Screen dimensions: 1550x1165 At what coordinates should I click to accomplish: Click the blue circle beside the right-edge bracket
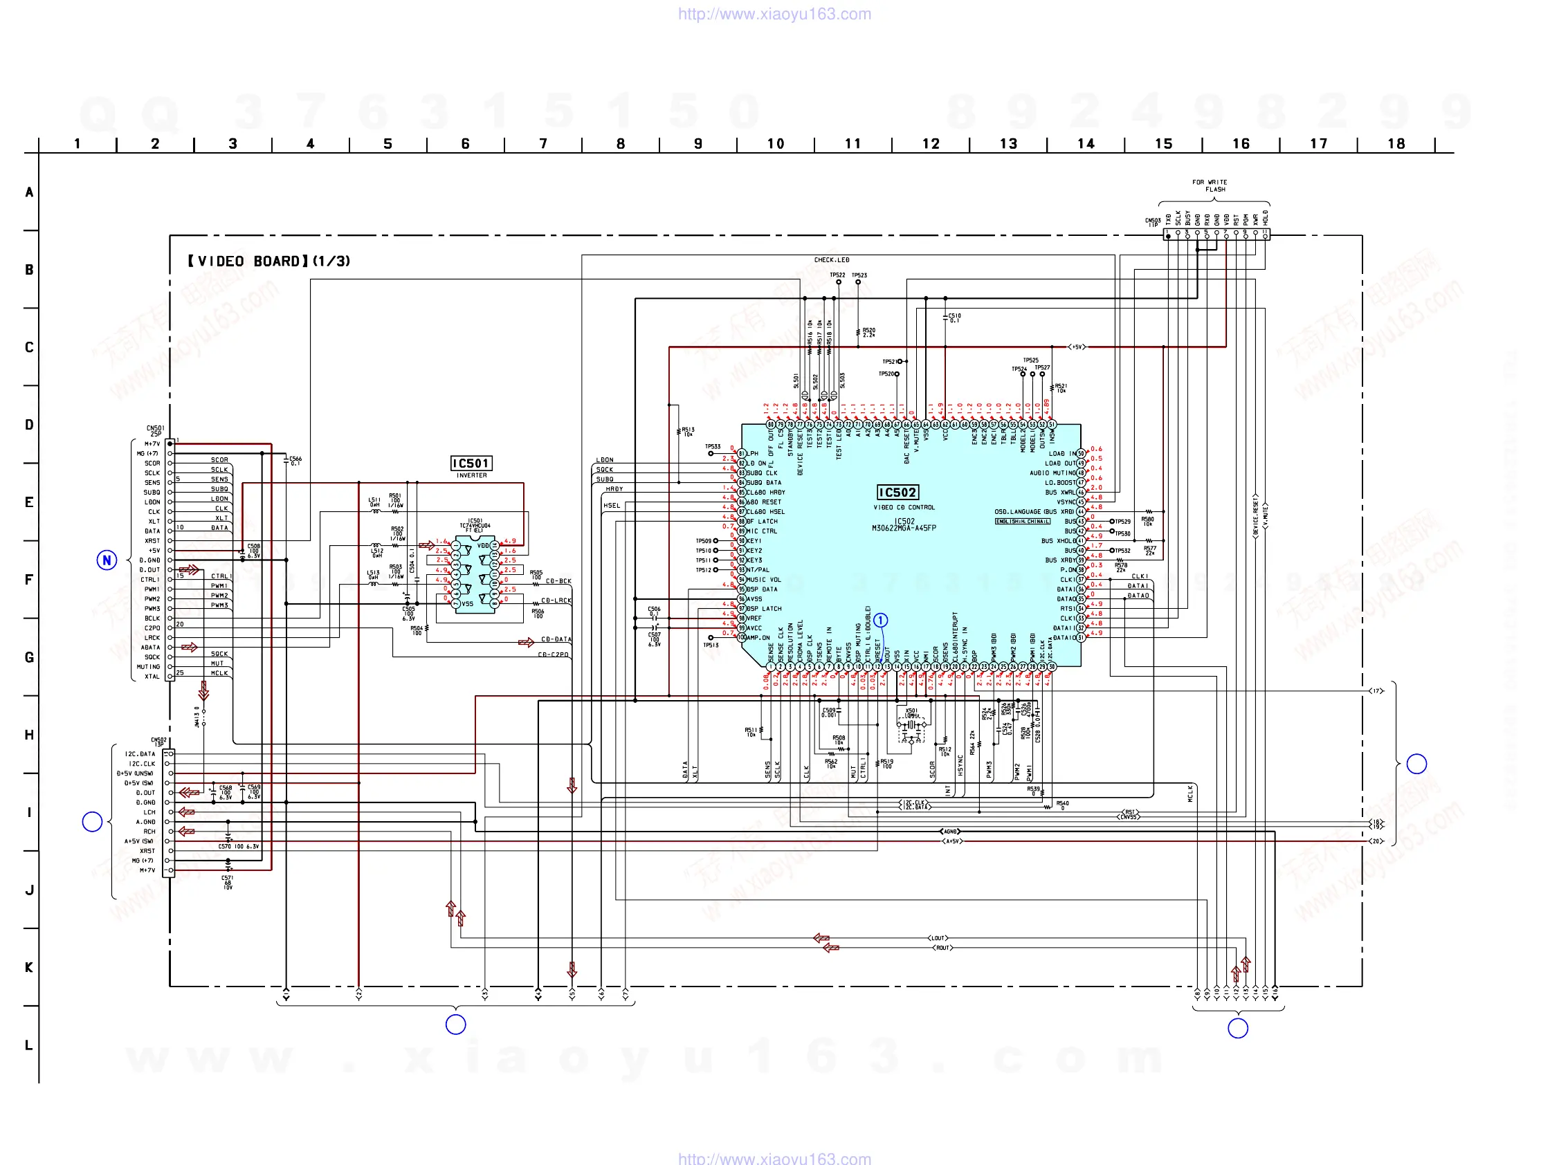[x=1417, y=764]
